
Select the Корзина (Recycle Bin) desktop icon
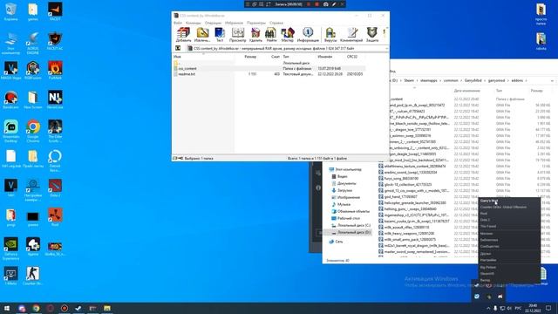(x=10, y=11)
